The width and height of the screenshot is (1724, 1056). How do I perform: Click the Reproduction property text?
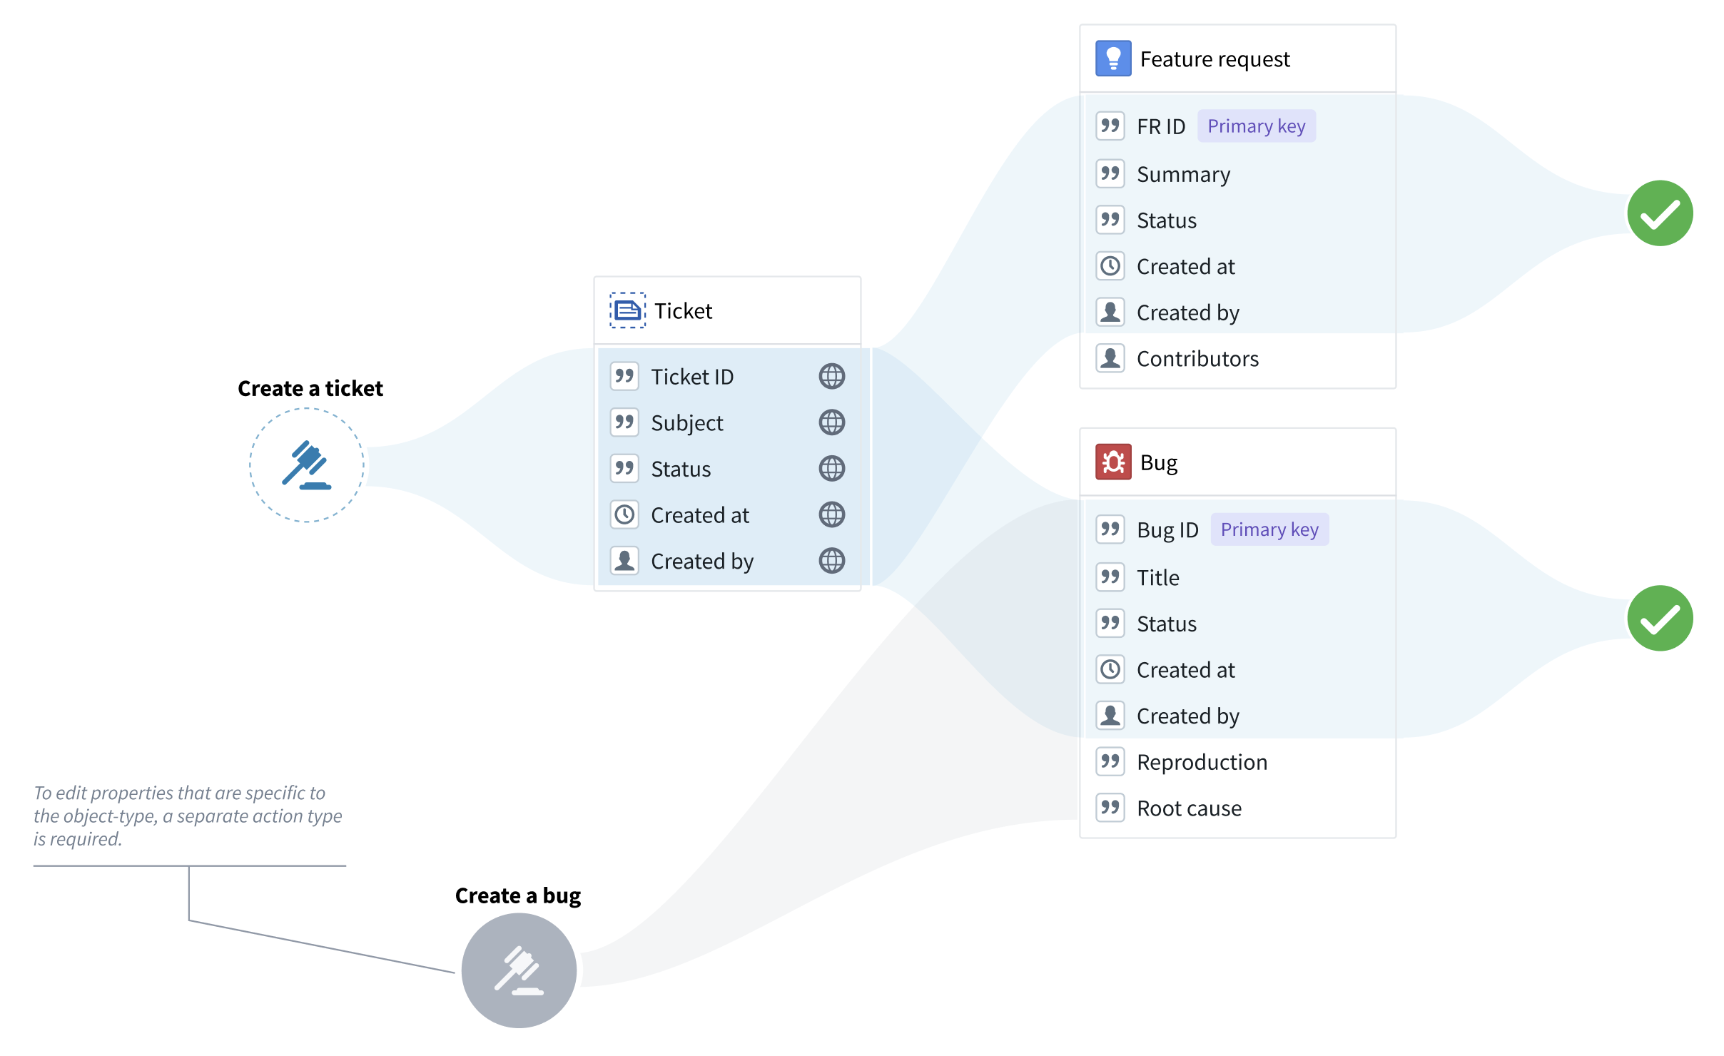click(x=1202, y=762)
